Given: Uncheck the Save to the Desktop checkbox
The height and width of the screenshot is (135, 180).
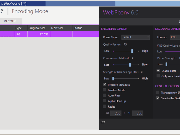Looking at the screenshot, I should click(x=158, y=98).
